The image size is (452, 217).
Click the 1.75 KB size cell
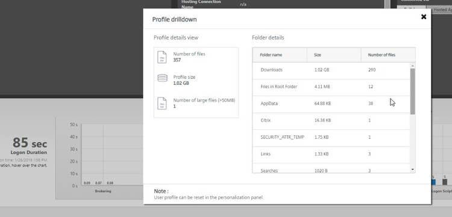pyautogui.click(x=321, y=137)
